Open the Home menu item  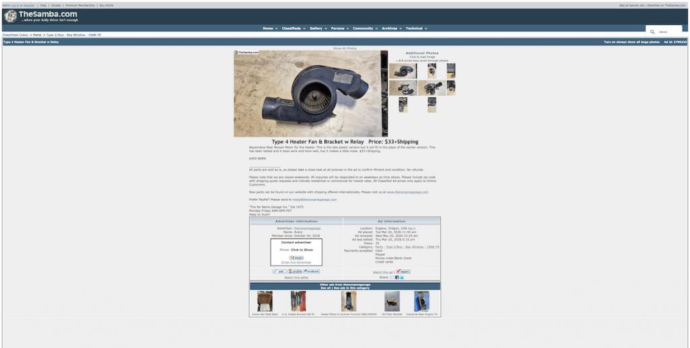268,29
